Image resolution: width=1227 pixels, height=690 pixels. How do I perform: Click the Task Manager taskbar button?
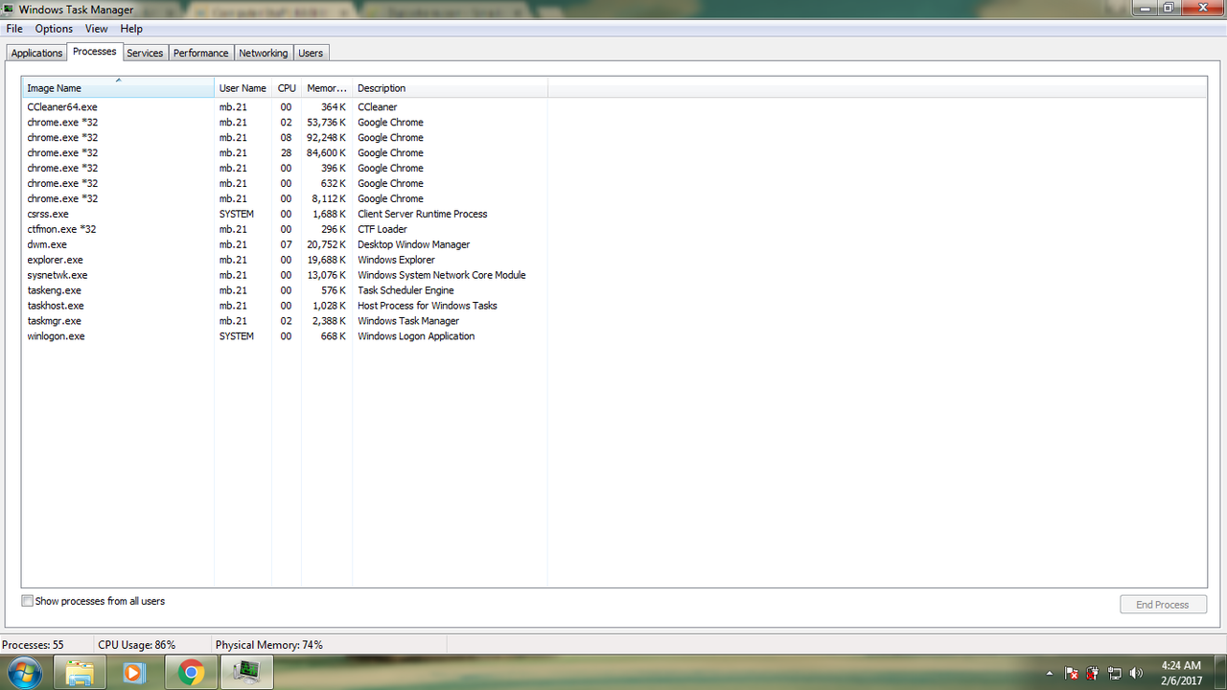[x=247, y=673]
